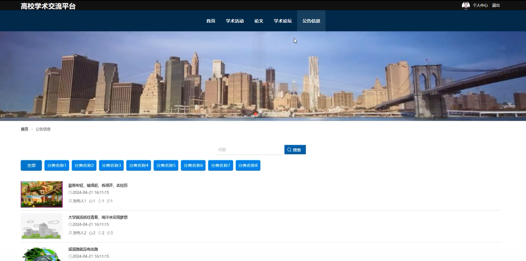
Task: Open post titled 大学就该抓住青春，用汗水实现梦想
Action: 98,217
